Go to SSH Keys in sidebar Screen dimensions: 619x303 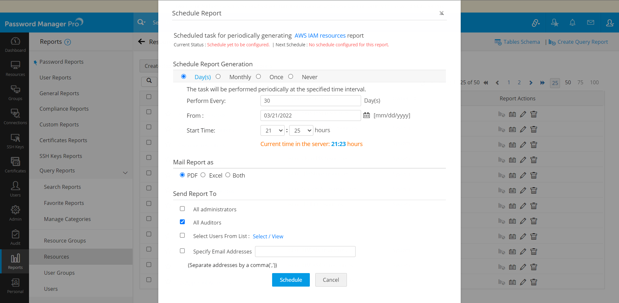pyautogui.click(x=15, y=141)
